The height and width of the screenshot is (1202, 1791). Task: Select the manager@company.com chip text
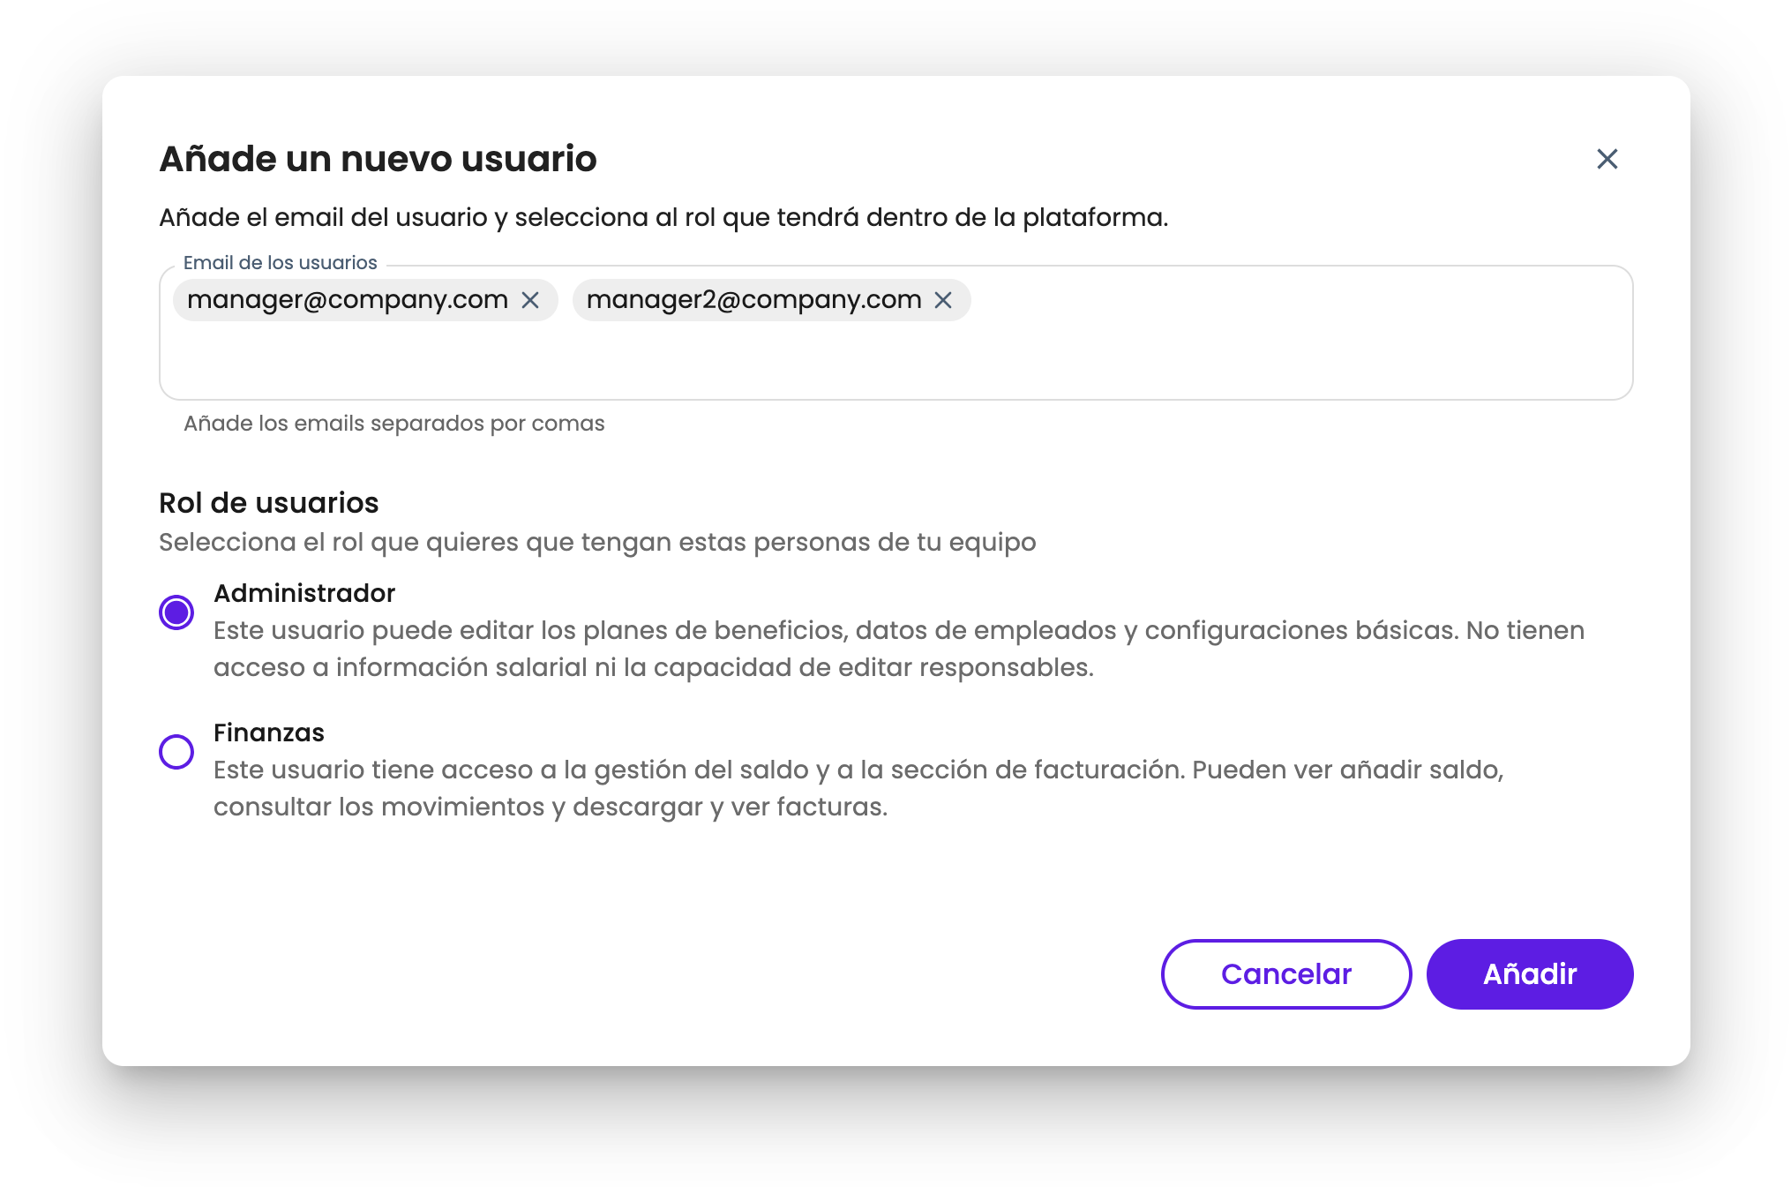[x=348, y=300]
